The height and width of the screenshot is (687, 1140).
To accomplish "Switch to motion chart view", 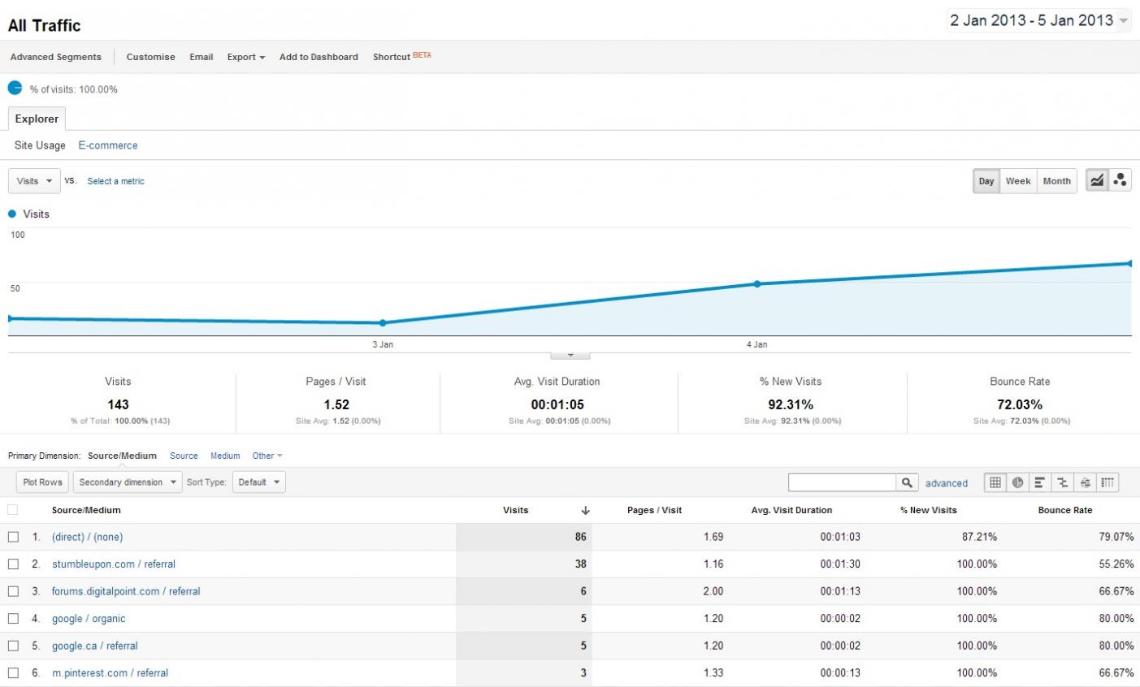I will tap(1120, 181).
